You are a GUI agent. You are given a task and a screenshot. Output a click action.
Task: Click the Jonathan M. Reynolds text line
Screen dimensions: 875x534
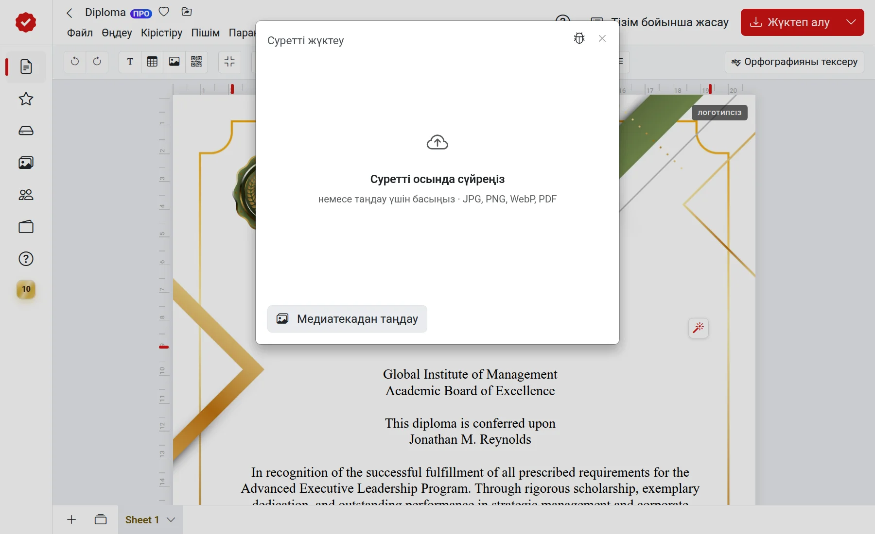470,439
